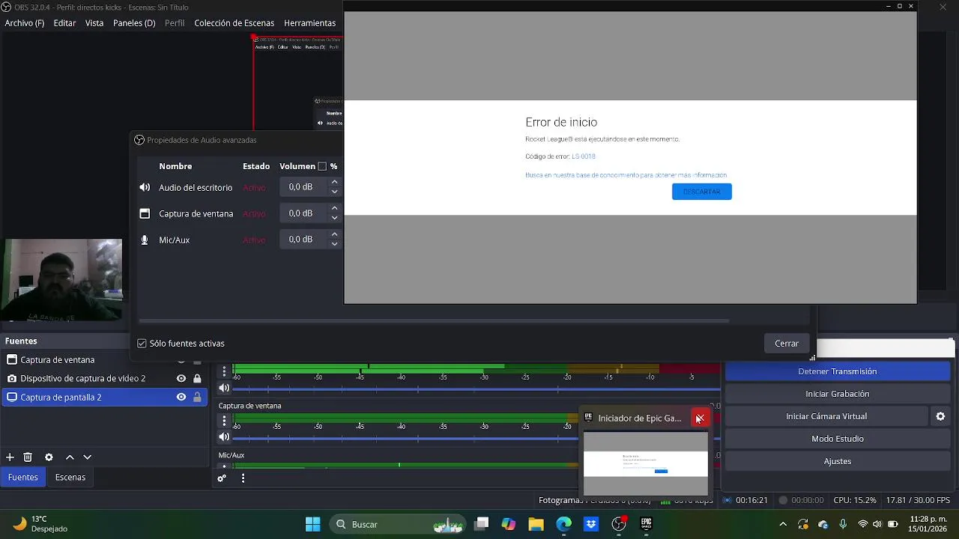Open OneDrive cloud icon in system tray
The image size is (959, 539).
823,524
